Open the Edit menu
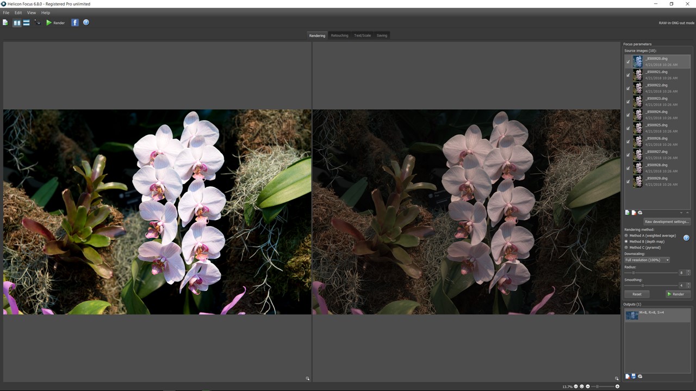This screenshot has width=696, height=391. pos(18,12)
